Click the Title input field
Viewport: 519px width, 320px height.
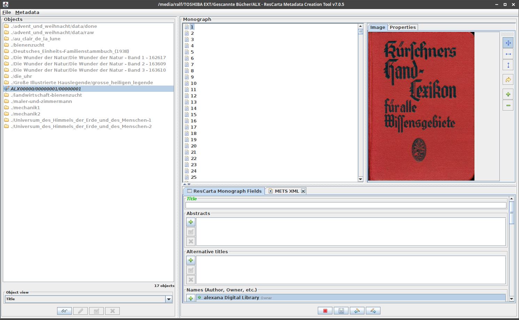[346, 205]
